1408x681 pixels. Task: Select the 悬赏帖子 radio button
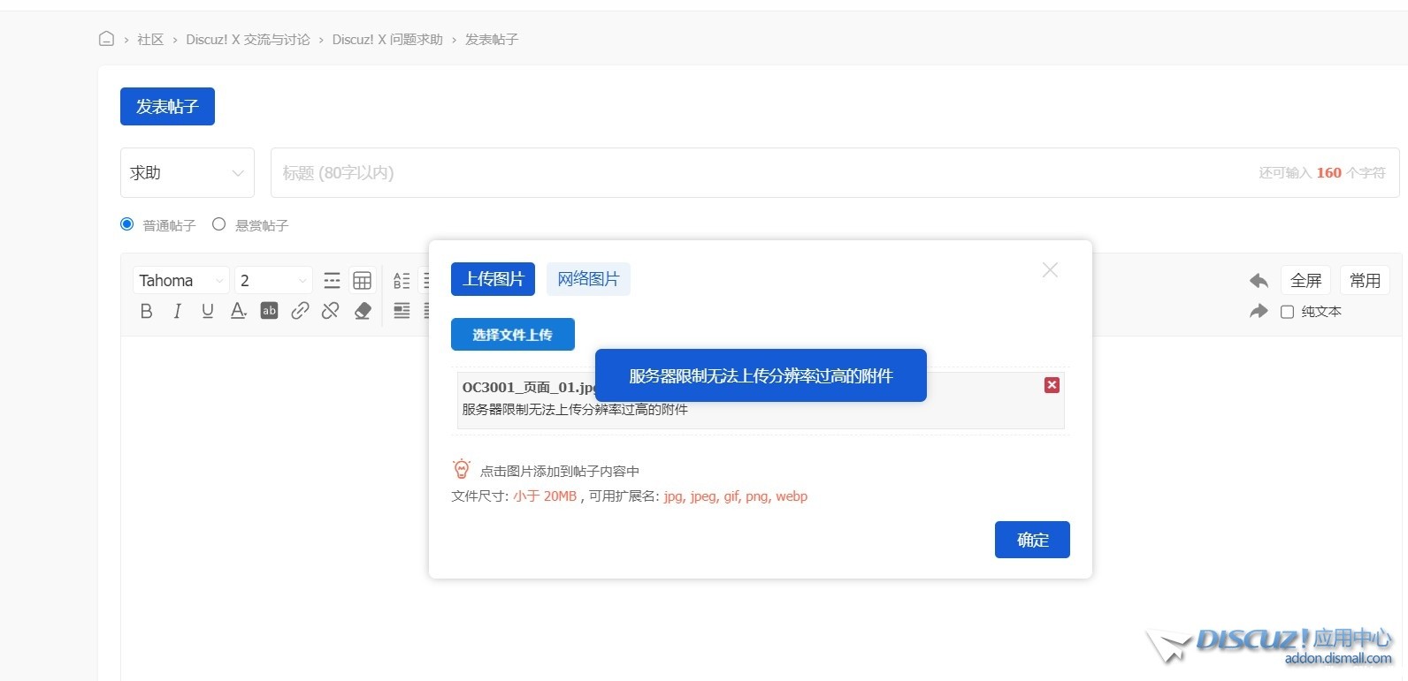pyautogui.click(x=219, y=224)
